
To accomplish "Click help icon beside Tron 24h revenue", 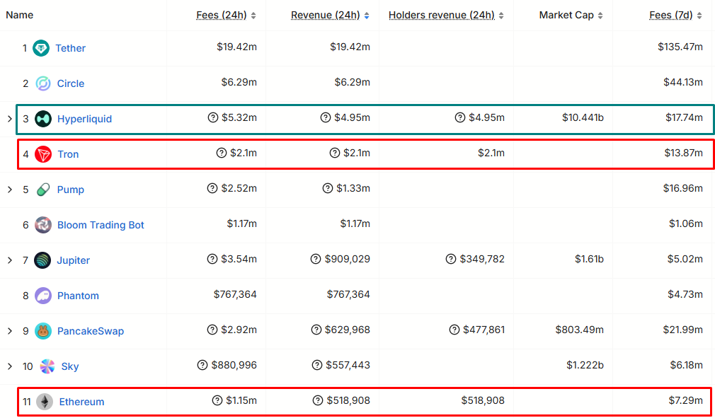I will [335, 153].
